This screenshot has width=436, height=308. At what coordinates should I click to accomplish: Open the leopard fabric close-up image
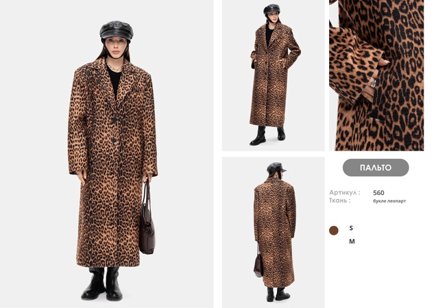[376, 75]
